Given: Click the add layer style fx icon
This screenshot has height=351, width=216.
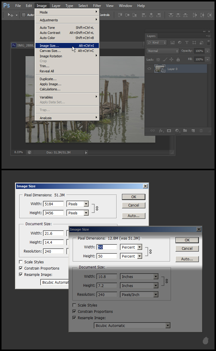Looking at the screenshot, I should [161, 131].
